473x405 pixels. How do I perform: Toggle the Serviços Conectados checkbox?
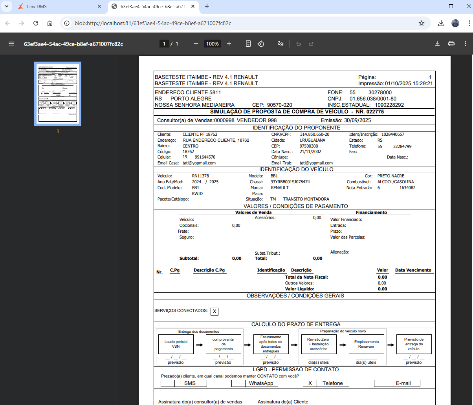[214, 311]
